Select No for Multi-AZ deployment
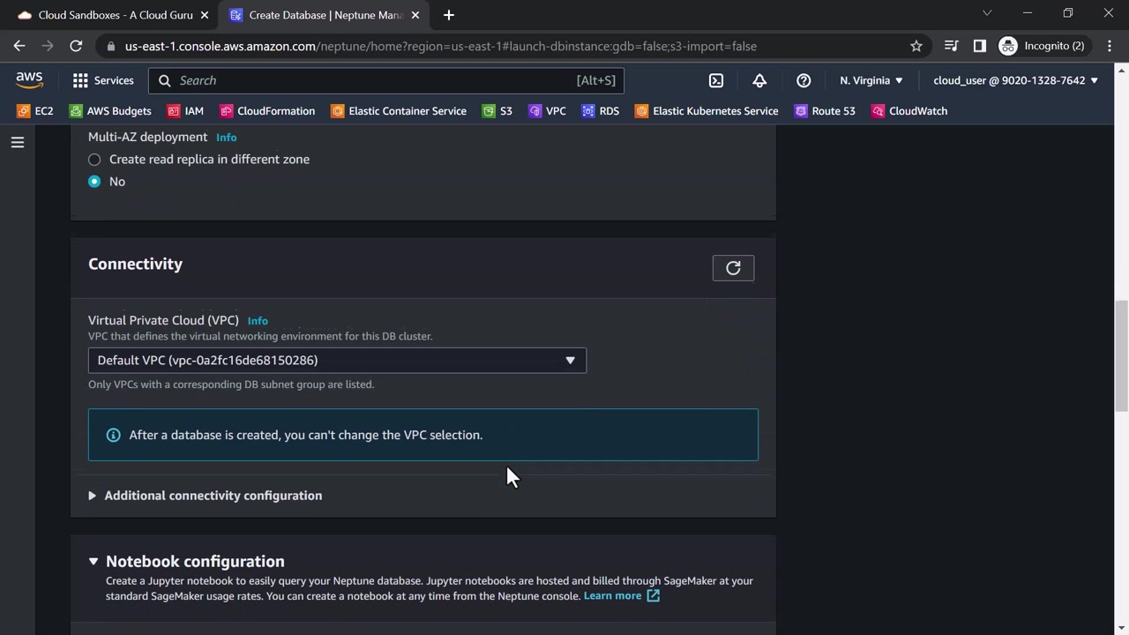 point(94,182)
